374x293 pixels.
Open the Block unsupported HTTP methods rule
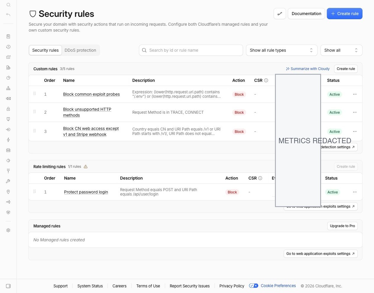coord(87,112)
